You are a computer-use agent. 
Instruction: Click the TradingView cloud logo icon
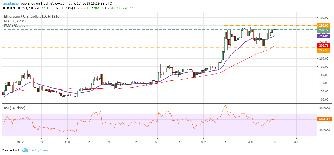point(26,150)
